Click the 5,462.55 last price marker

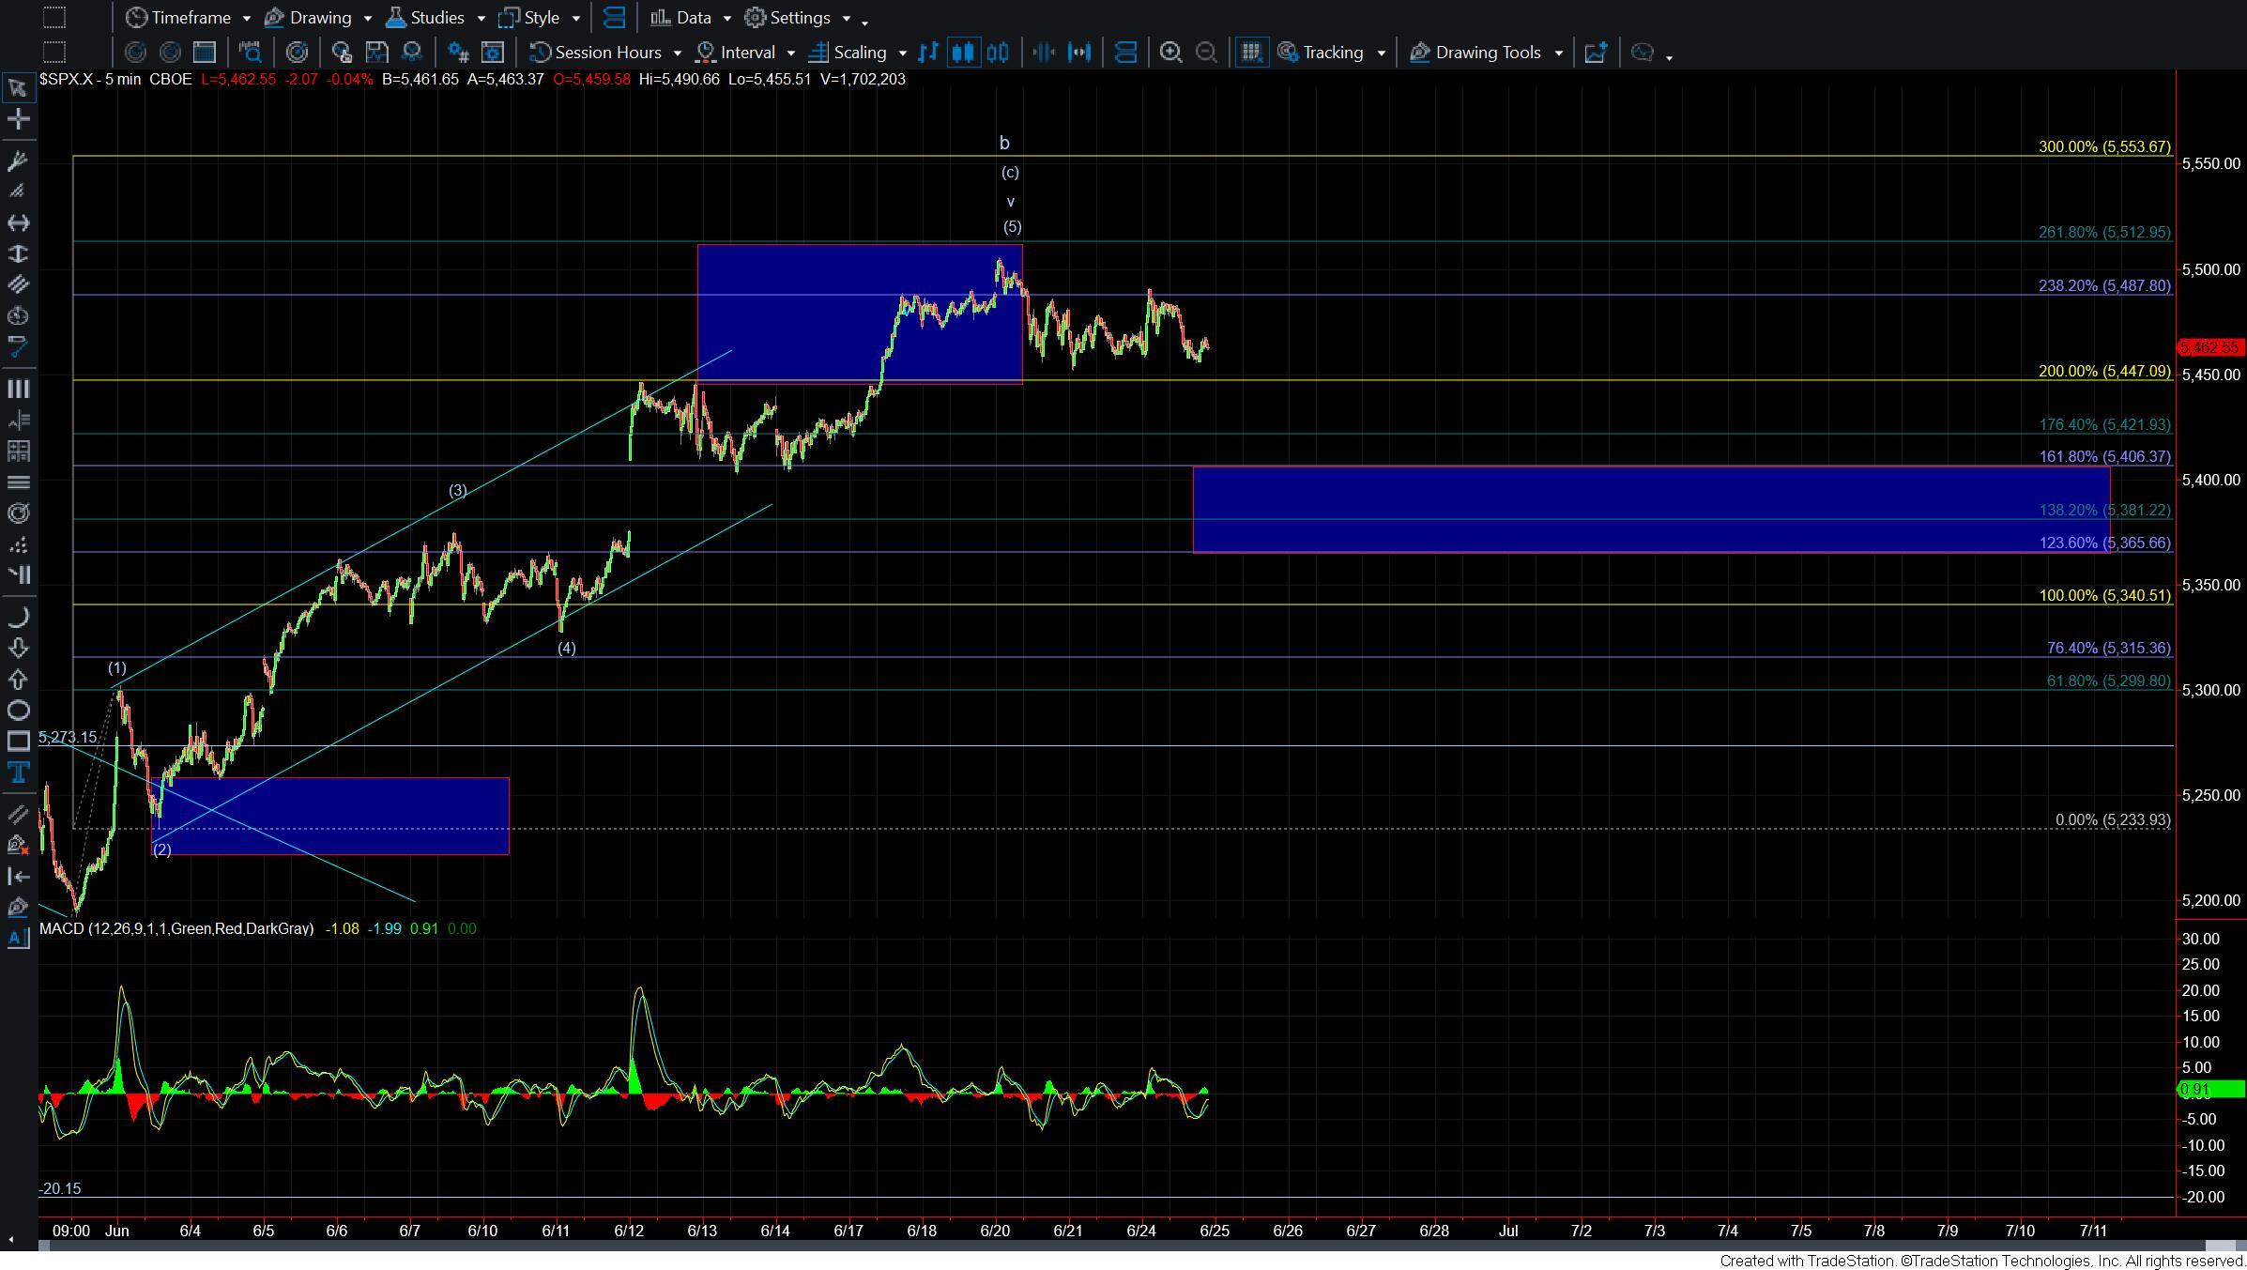pos(2210,347)
